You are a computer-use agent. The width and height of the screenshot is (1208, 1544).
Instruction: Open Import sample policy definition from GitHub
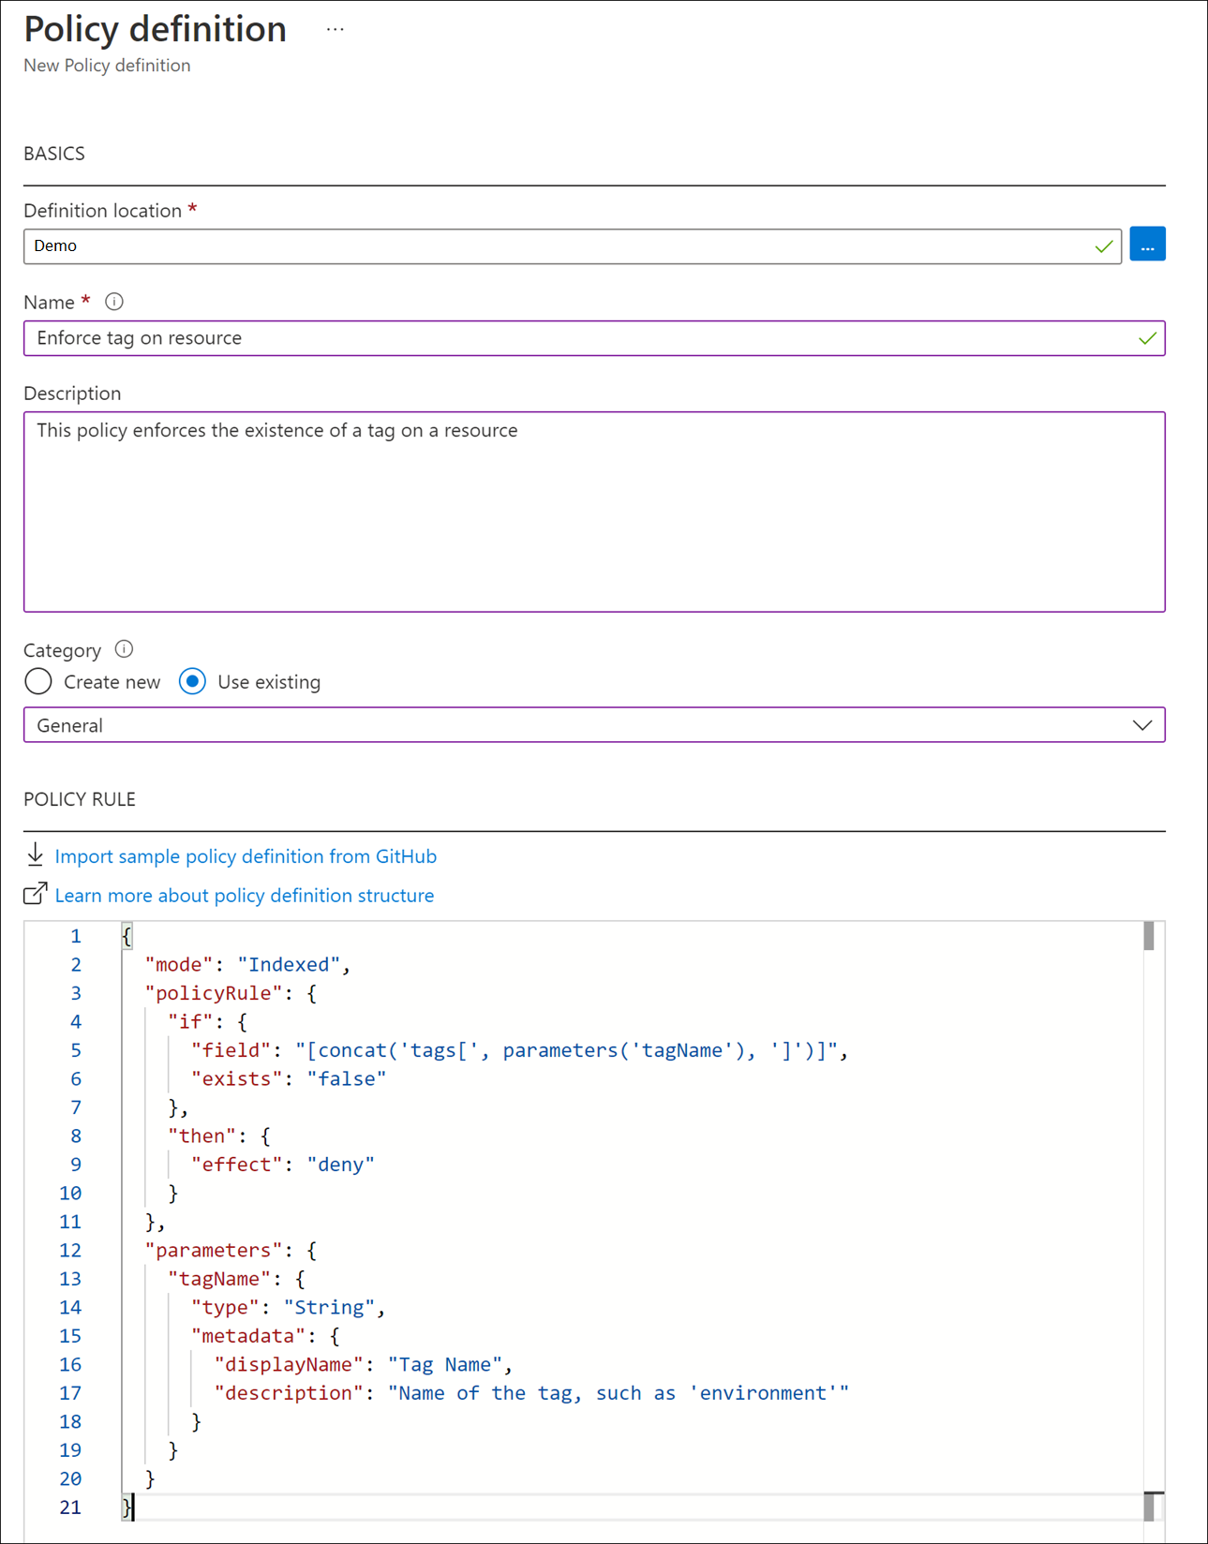[246, 856]
